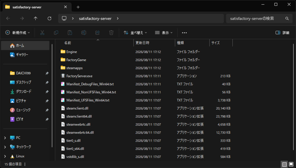Select tier0_s.dll file name
296x168 pixels.
tap(73, 140)
